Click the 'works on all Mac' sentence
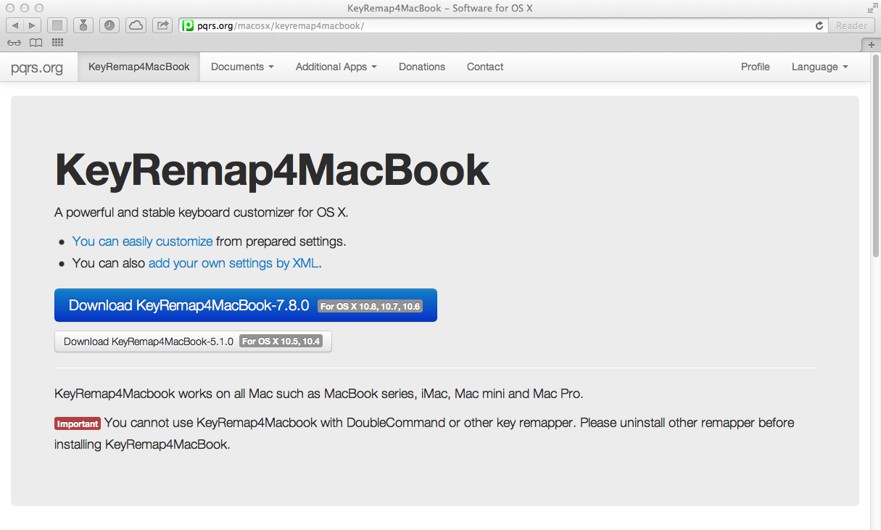The height and width of the screenshot is (530, 881). [x=319, y=394]
